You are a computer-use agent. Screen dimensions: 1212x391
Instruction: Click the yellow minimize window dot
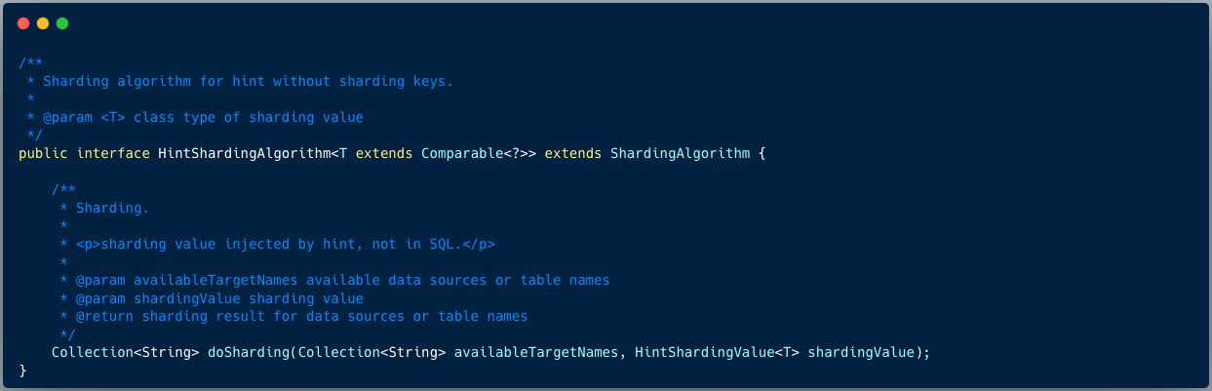43,23
